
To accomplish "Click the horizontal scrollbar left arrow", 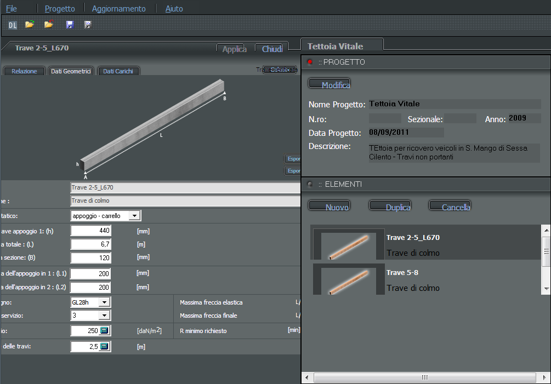I will (x=307, y=377).
